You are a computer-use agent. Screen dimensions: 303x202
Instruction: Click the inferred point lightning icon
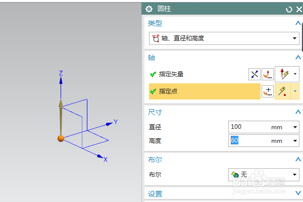(x=283, y=91)
